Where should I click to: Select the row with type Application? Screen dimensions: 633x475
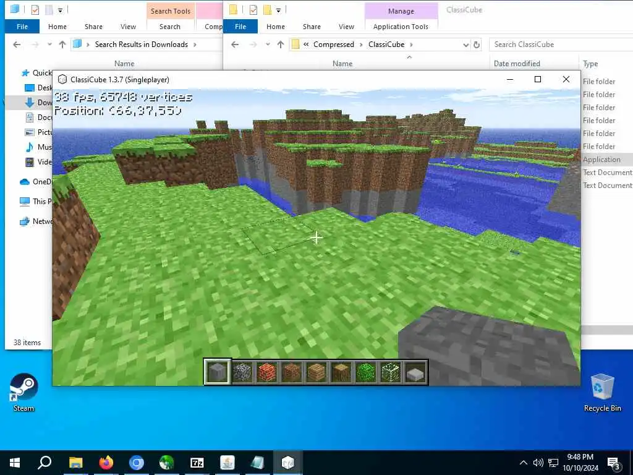[x=607, y=159]
